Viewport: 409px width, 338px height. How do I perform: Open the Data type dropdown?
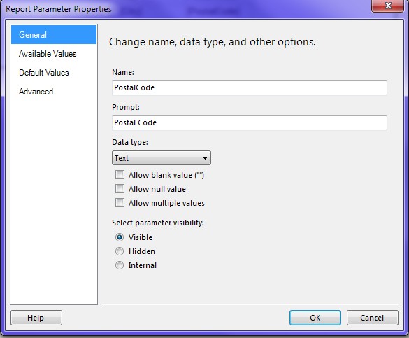pyautogui.click(x=162, y=158)
